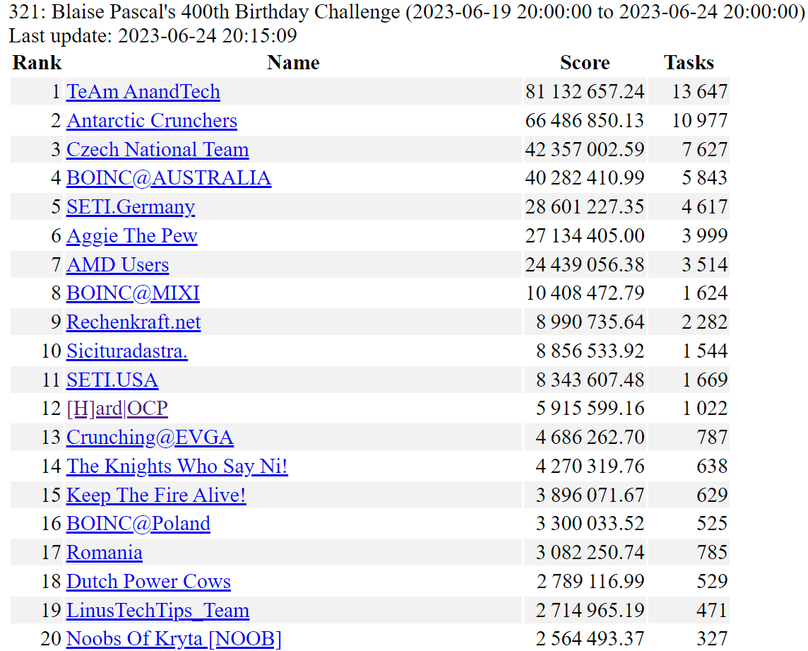
Task: Open Czech National Team page
Action: [158, 150]
